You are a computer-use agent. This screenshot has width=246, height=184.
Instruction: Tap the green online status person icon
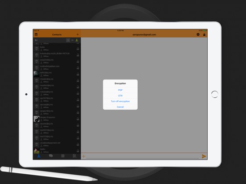pyautogui.click(x=77, y=40)
